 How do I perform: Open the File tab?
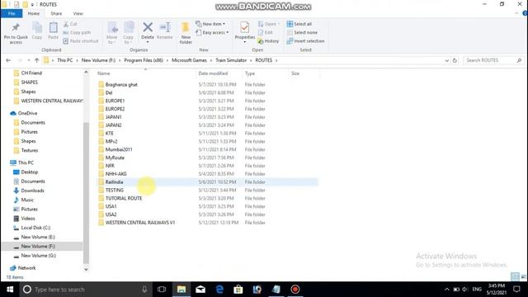[12, 13]
